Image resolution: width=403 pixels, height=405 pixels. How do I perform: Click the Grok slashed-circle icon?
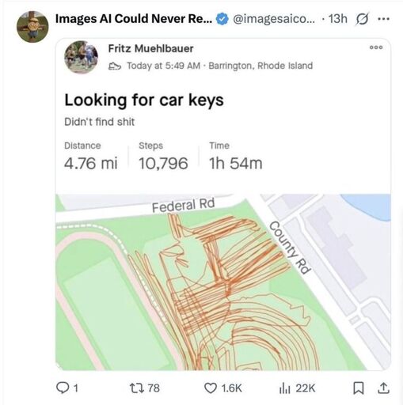tap(362, 19)
